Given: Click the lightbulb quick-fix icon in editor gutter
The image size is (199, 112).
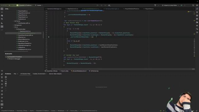Looking at the screenshot, I should (x=49, y=37).
